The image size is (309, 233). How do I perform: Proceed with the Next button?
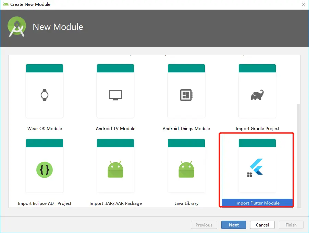coord(234,225)
